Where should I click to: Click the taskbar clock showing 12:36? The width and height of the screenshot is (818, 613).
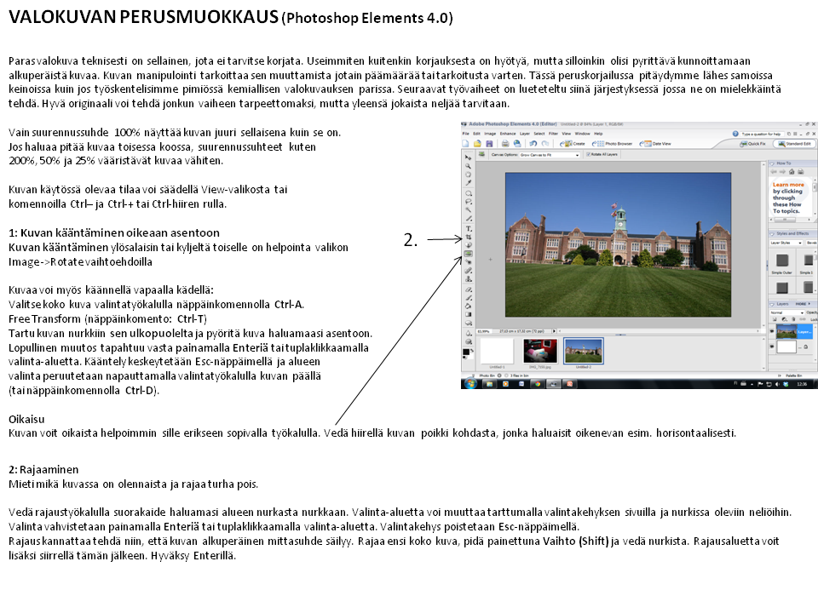802,384
